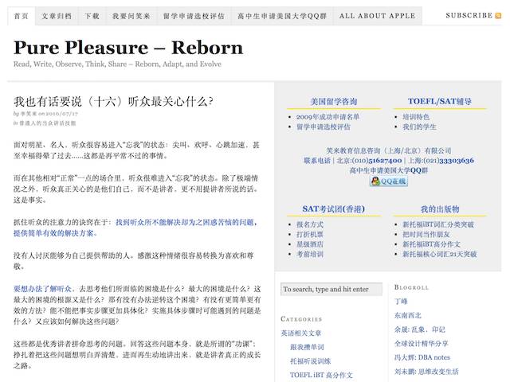Open the 英语相关文章 category

pyautogui.click(x=301, y=333)
